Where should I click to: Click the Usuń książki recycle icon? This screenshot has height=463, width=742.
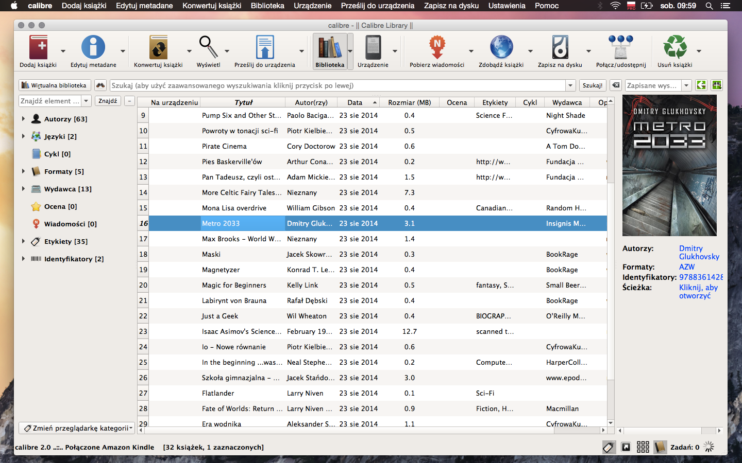point(675,47)
